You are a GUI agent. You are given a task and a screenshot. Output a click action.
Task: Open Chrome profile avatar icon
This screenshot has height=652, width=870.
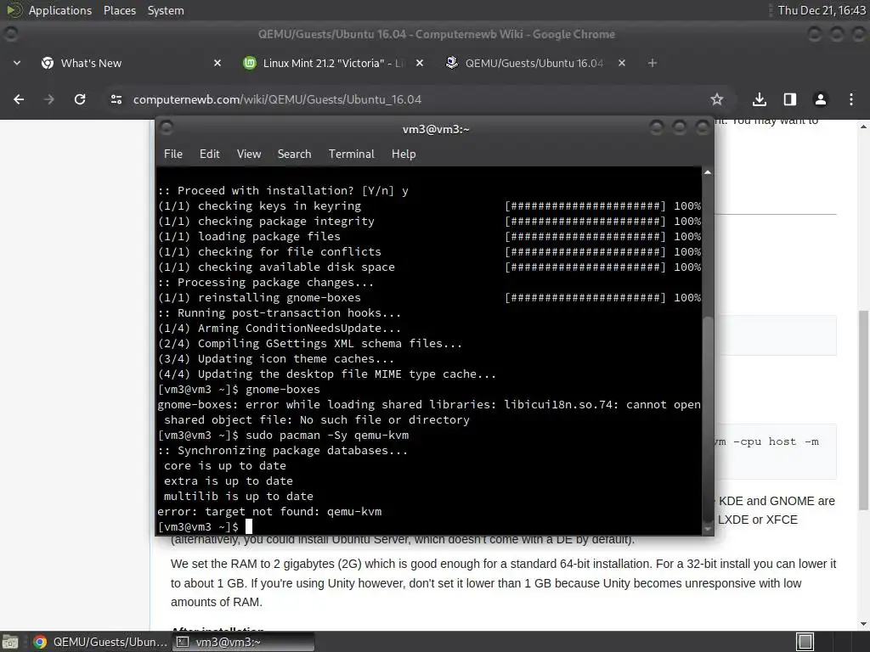820,99
